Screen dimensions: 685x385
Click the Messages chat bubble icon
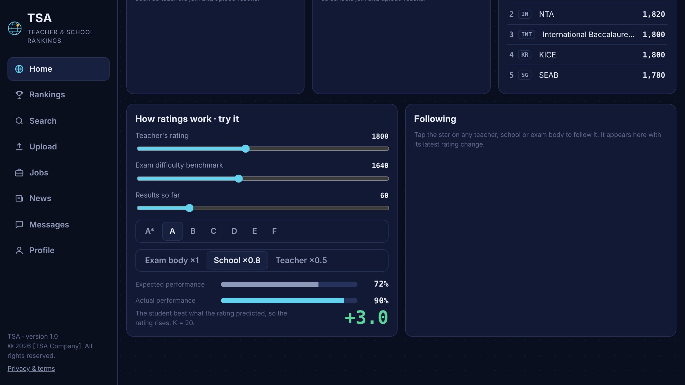tap(19, 225)
